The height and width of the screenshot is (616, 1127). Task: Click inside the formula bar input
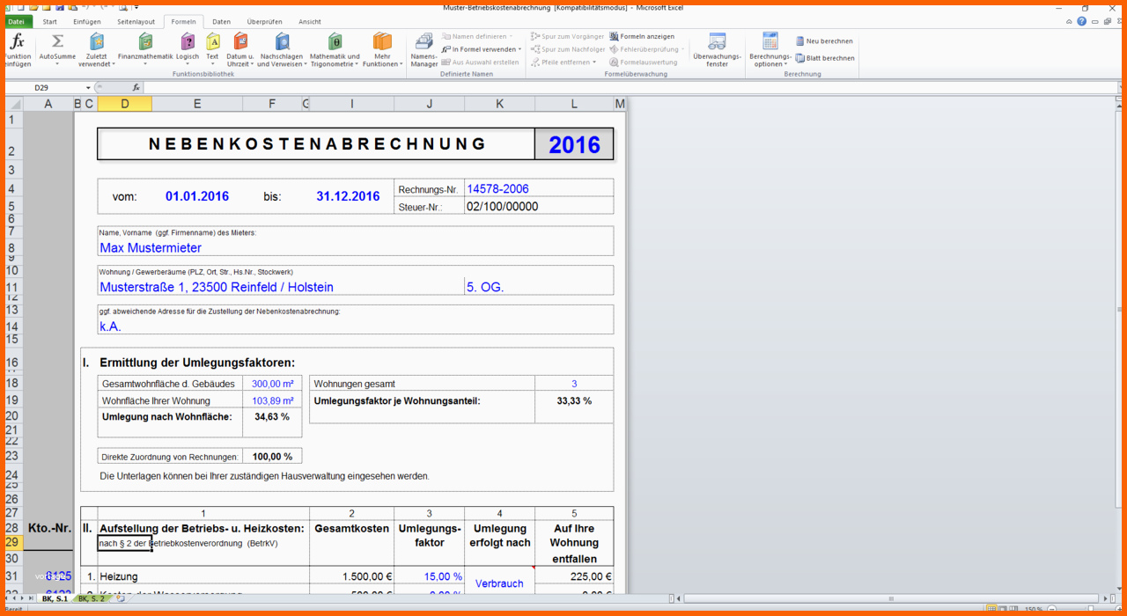(x=630, y=87)
